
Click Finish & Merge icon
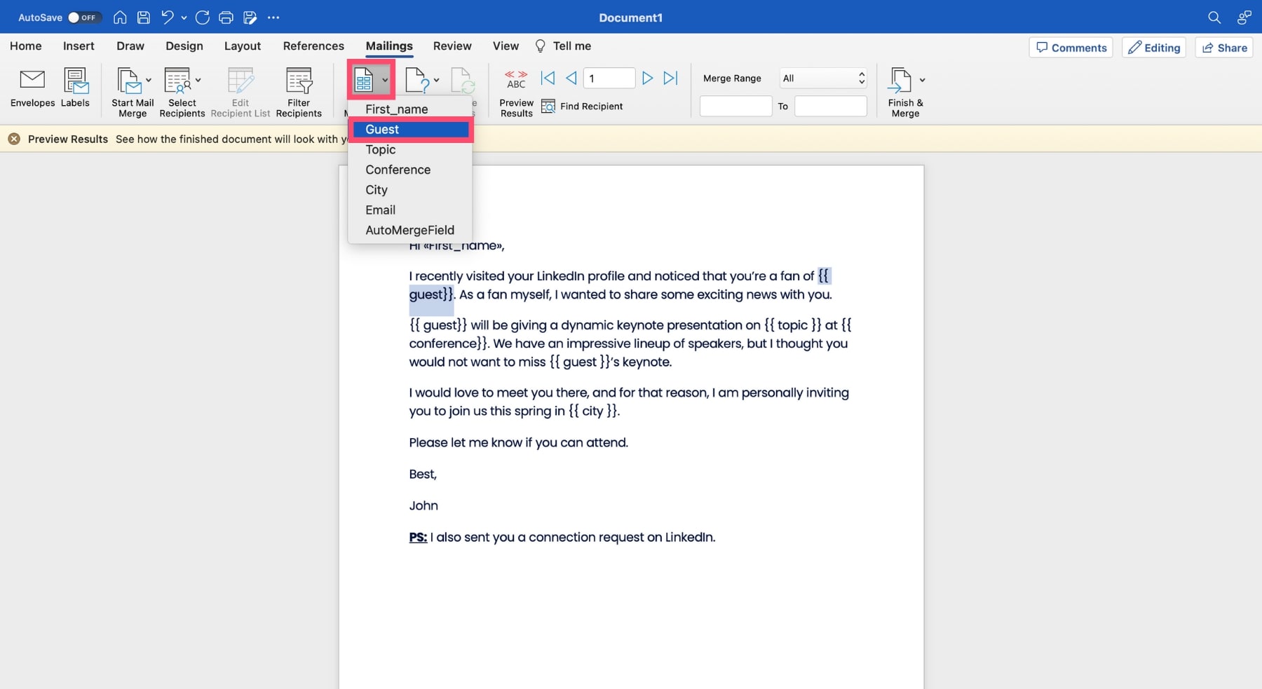click(900, 81)
